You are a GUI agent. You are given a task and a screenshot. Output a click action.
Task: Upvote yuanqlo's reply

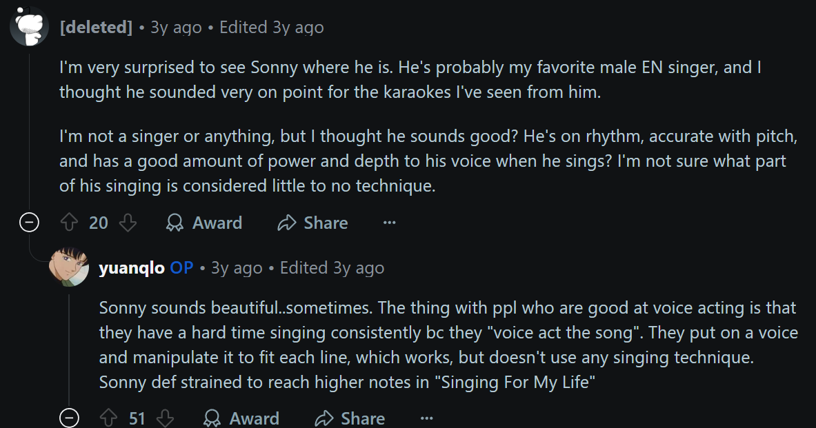[108, 418]
